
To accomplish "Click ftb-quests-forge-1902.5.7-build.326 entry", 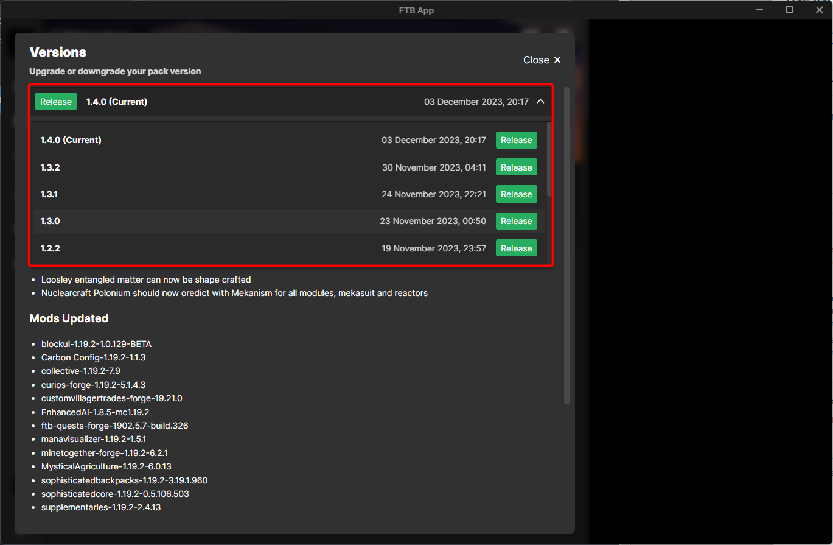I will pos(114,426).
